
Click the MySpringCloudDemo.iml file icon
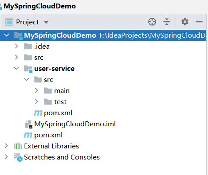(29, 124)
